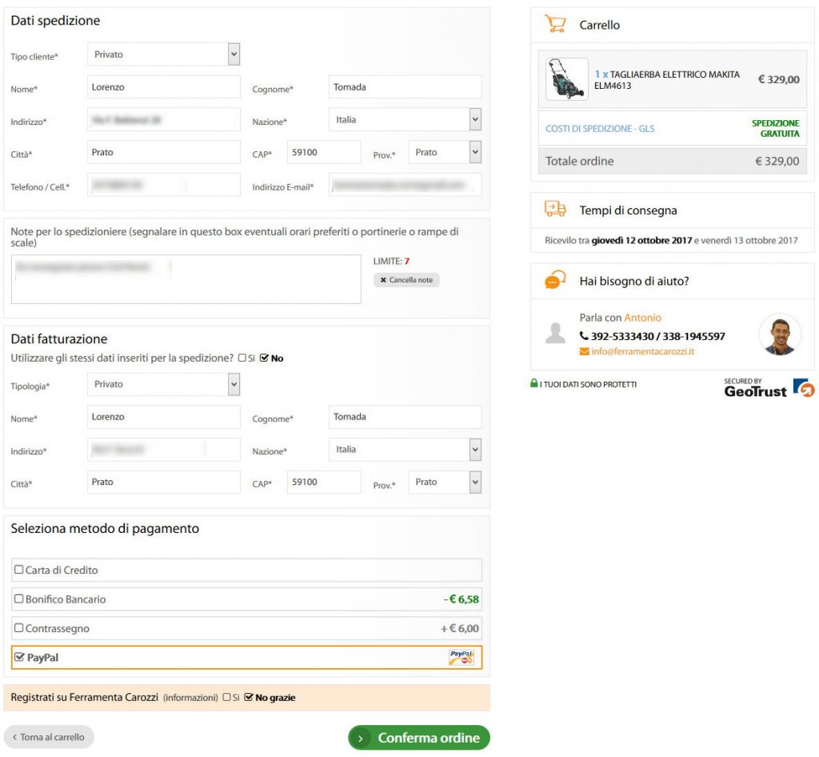This screenshot has width=819, height=757.
Task: Go back with Torna al carrello
Action: point(49,737)
